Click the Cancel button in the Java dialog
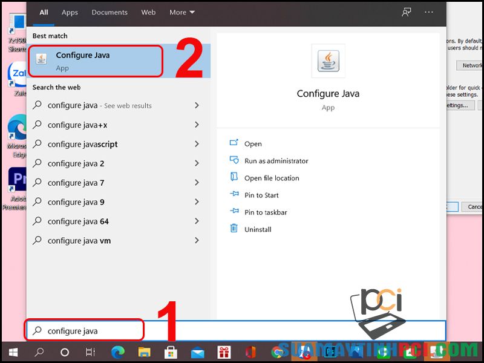 point(475,206)
